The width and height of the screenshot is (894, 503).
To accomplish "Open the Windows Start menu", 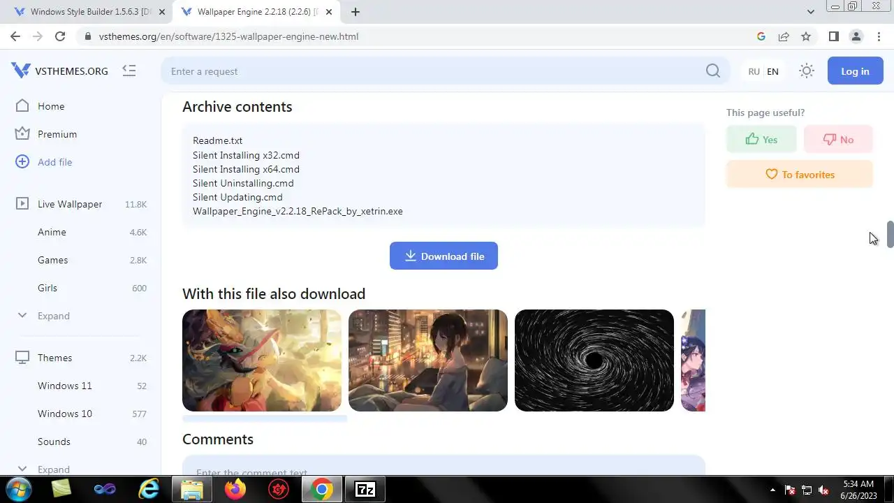I will click(19, 489).
